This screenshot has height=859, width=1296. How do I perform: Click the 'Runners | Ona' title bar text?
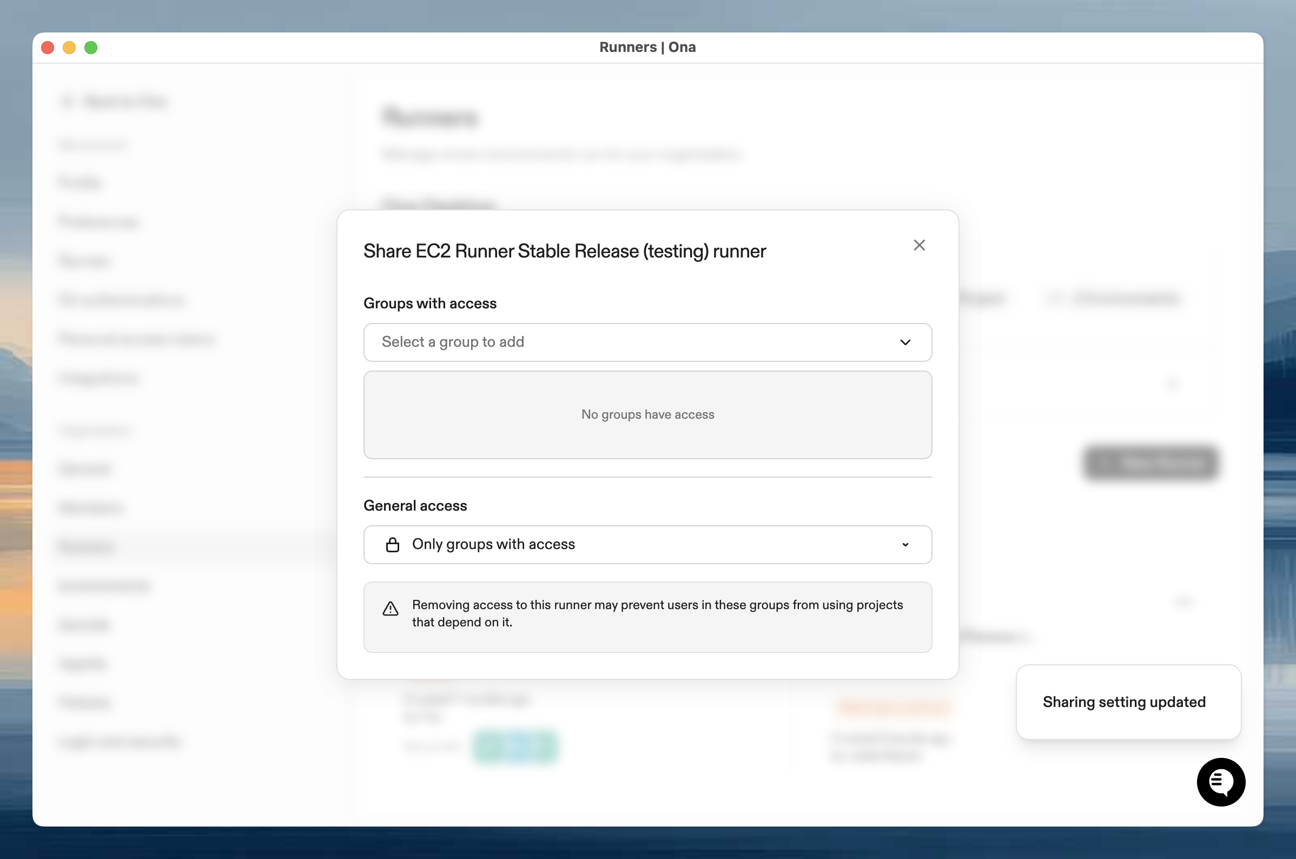point(647,47)
